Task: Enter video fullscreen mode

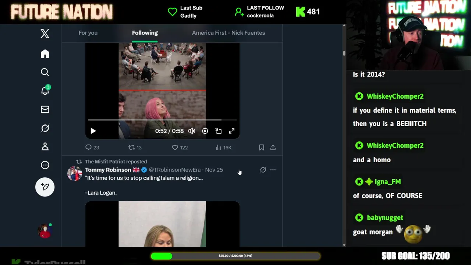Action: (231, 131)
